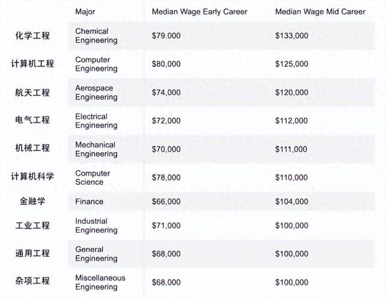
Task: Click the 机械工程 row label
Action: (32, 148)
